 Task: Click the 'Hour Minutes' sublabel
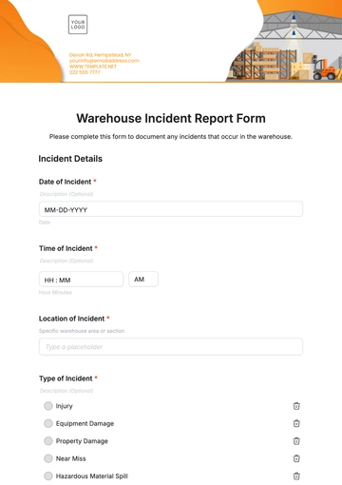[55, 292]
